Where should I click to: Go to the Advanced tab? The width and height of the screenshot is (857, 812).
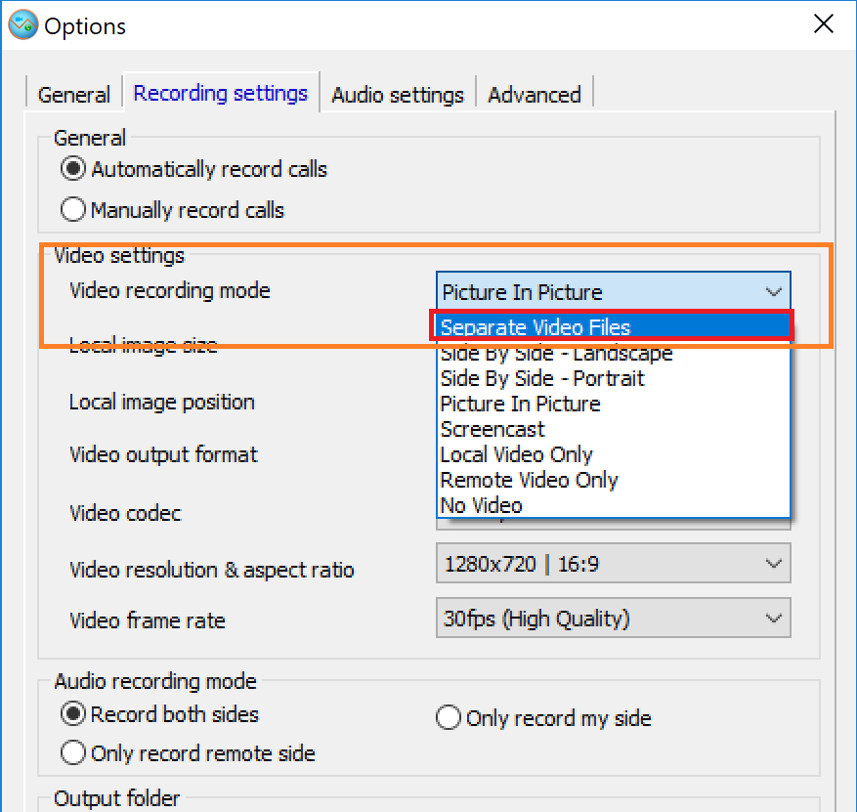[534, 95]
